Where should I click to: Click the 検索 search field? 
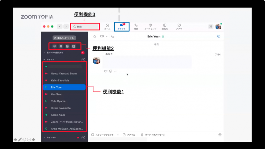coord(85,27)
